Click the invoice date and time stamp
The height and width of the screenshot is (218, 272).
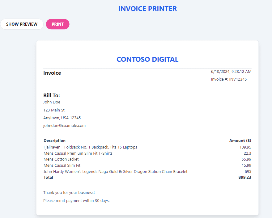pyautogui.click(x=231, y=72)
